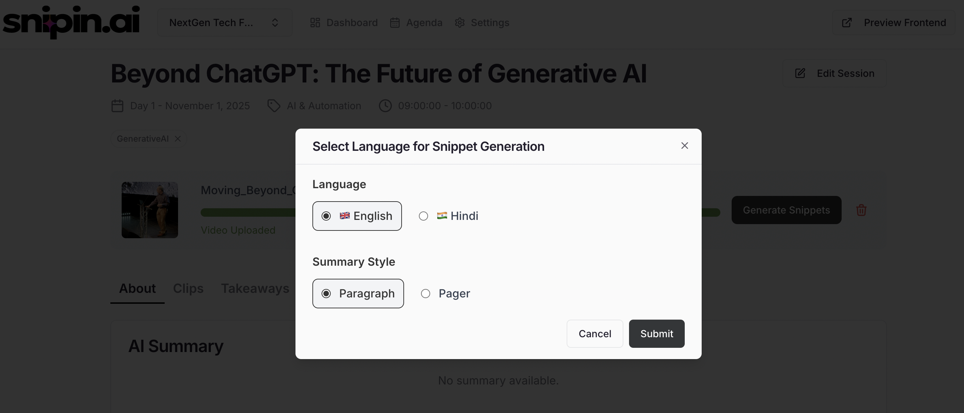Click the tag icon near AI & Automation
Image resolution: width=964 pixels, height=413 pixels.
[x=274, y=106]
